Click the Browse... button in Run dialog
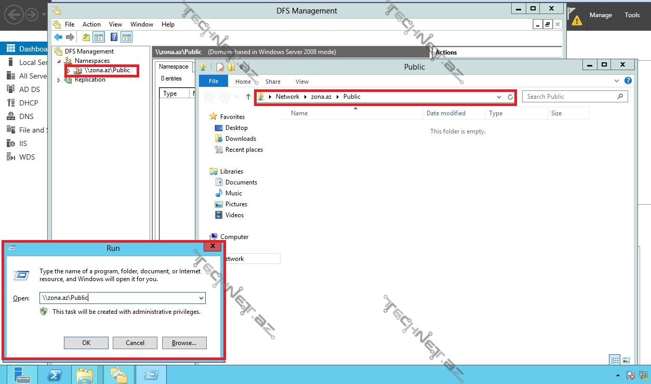The image size is (651, 384). click(184, 343)
